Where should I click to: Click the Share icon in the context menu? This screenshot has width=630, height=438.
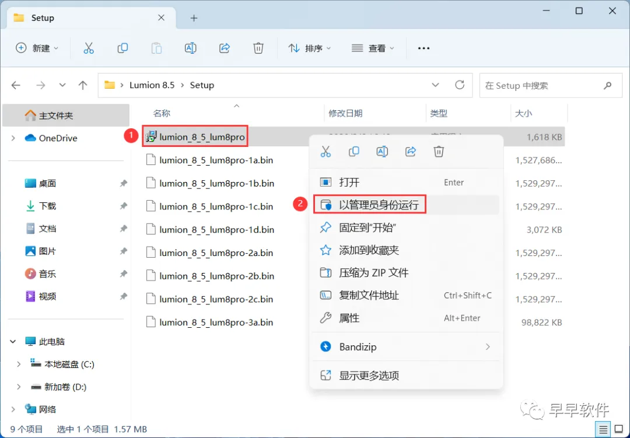410,152
